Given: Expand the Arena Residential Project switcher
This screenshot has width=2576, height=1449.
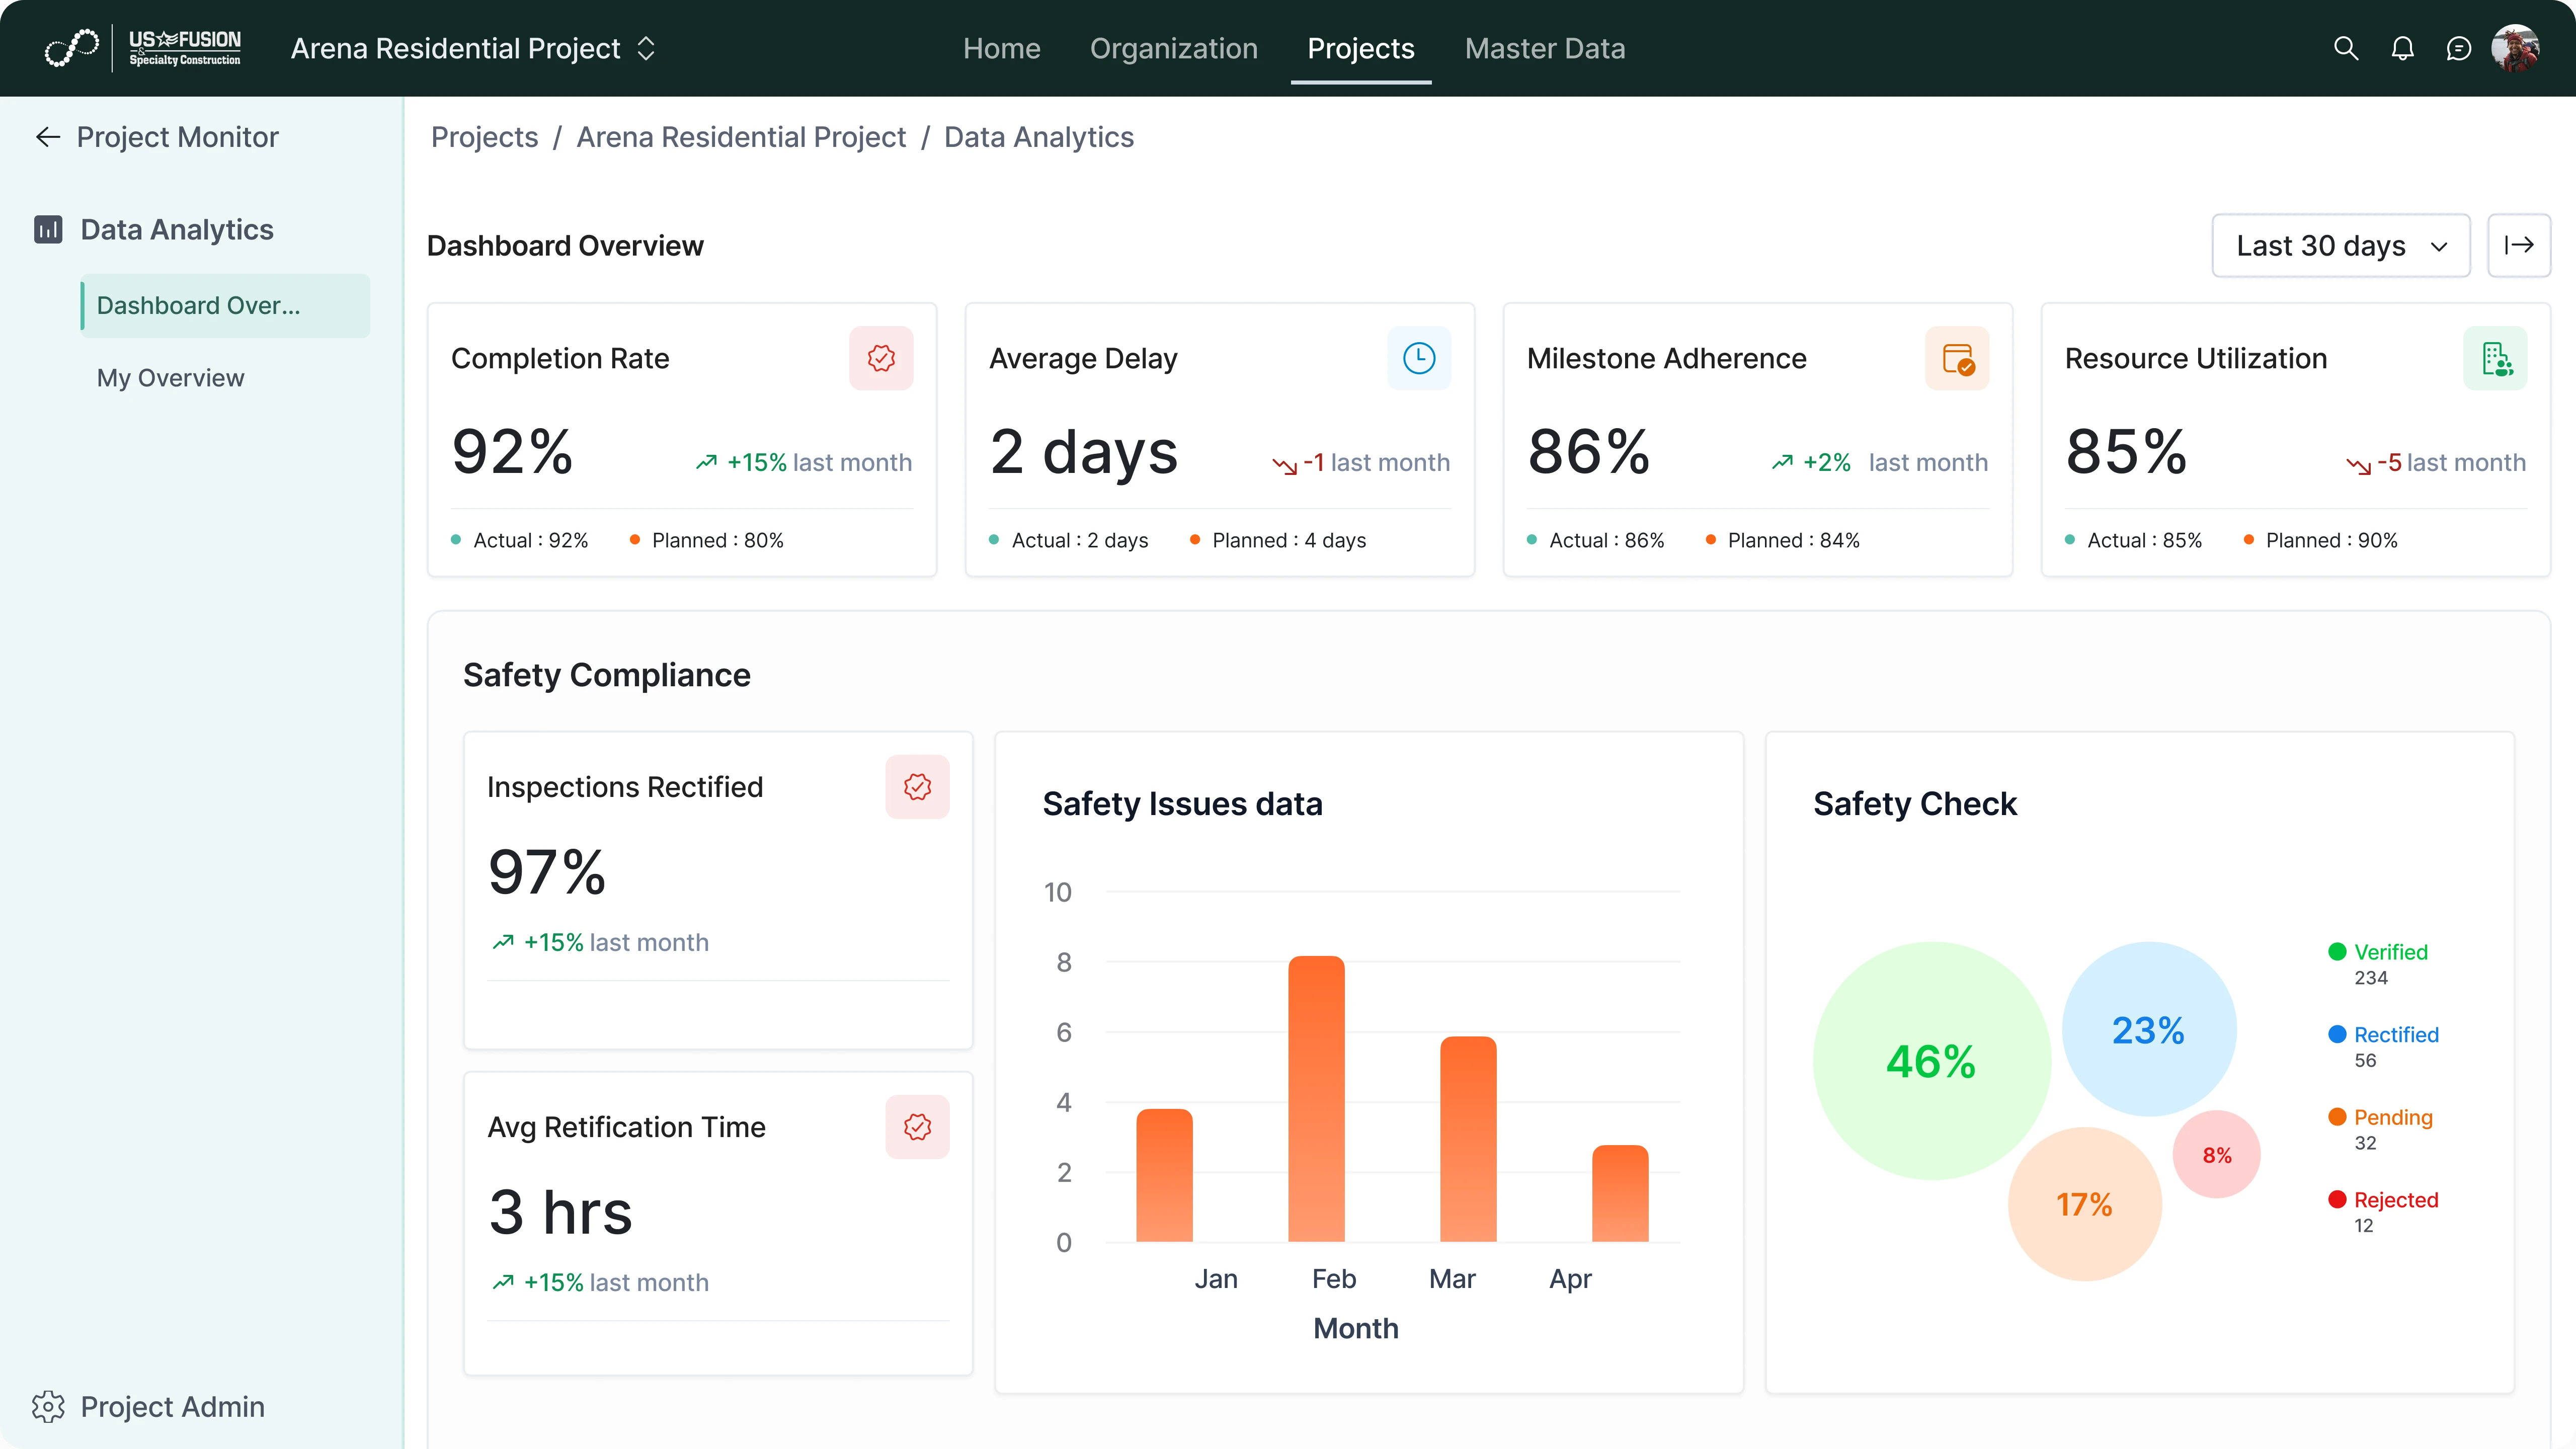Looking at the screenshot, I should click(646, 48).
